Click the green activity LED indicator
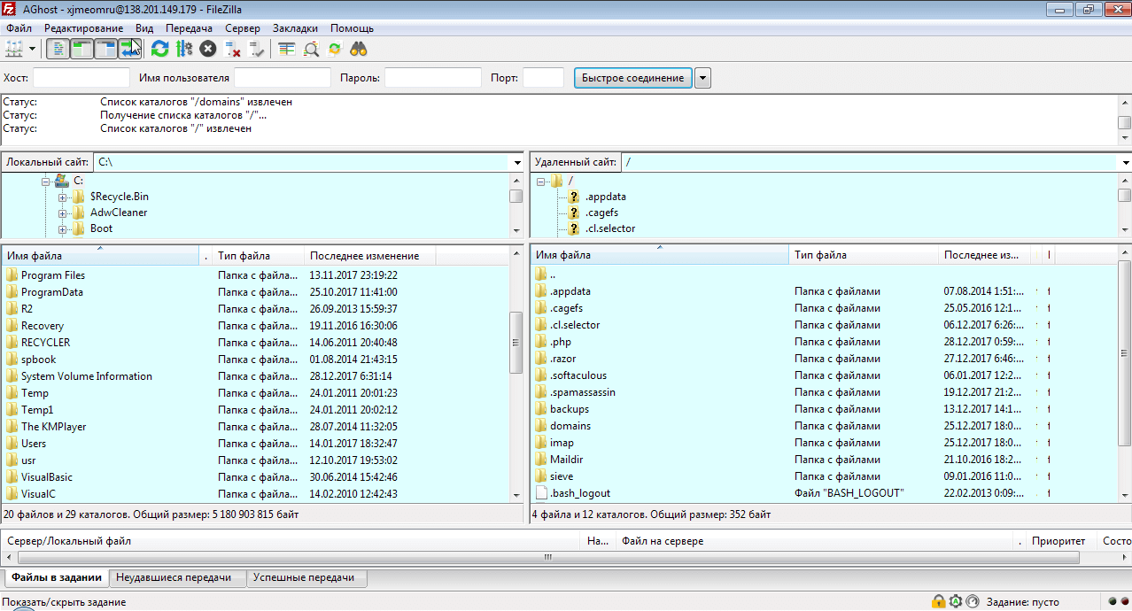This screenshot has height=611, width=1132. (1111, 602)
